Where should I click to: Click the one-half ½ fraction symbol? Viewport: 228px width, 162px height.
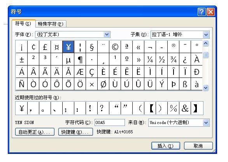(161, 59)
